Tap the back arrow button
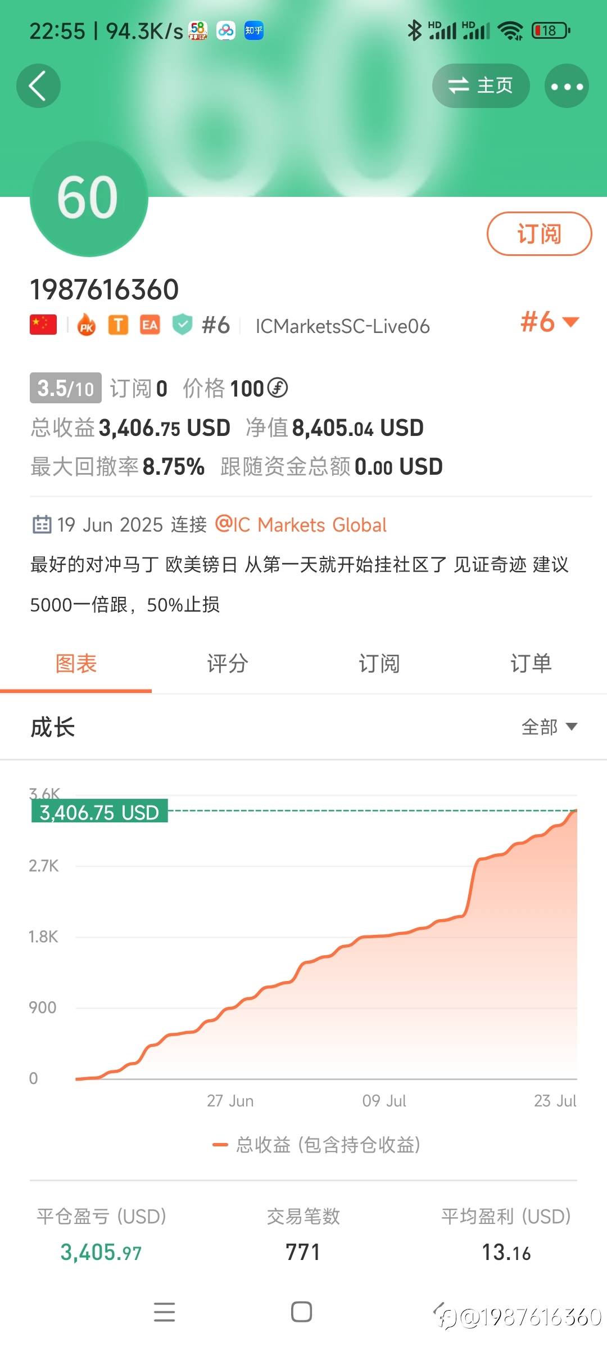The width and height of the screenshot is (607, 1350). (38, 86)
